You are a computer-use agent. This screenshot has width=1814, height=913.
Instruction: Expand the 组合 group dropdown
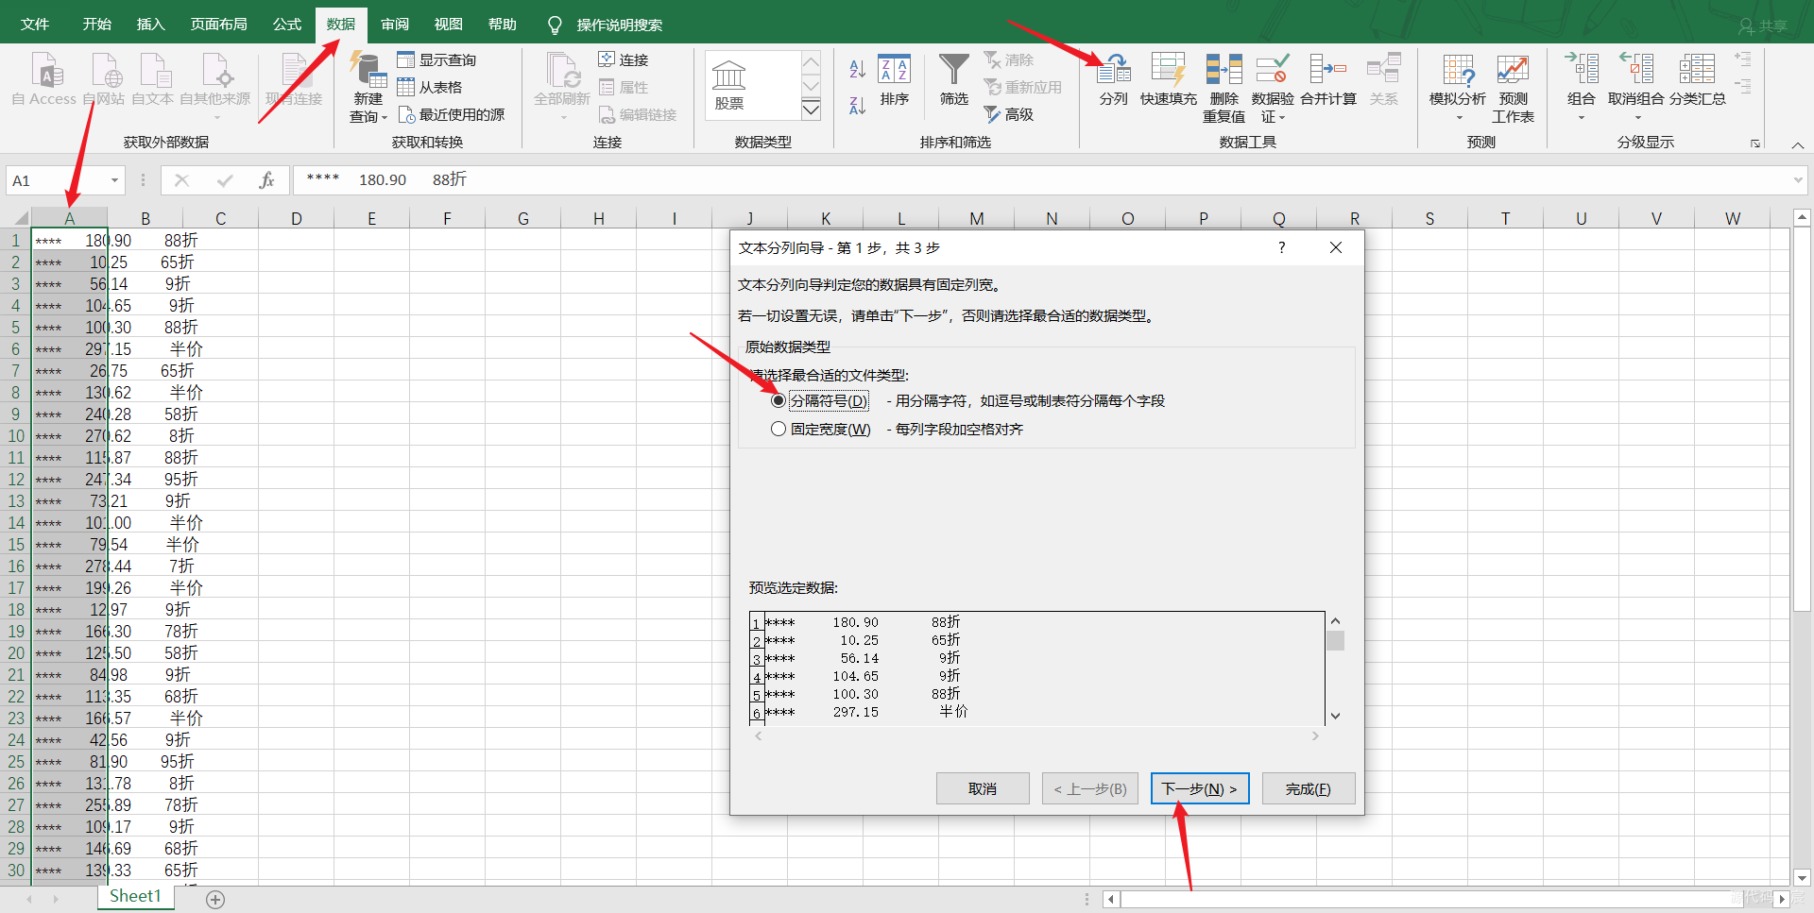point(1581,118)
